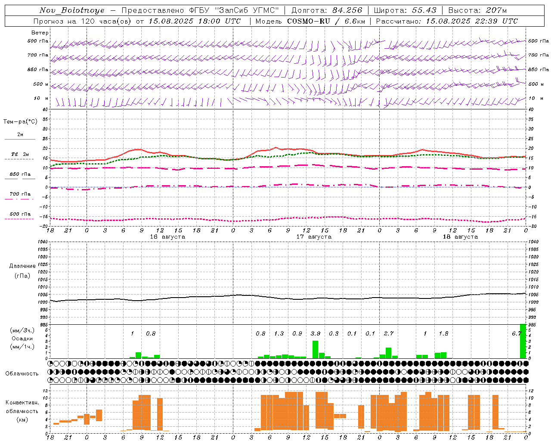The height and width of the screenshot is (441, 551).
Task: Click the green bar below value 3.9
Action: [x=316, y=349]
